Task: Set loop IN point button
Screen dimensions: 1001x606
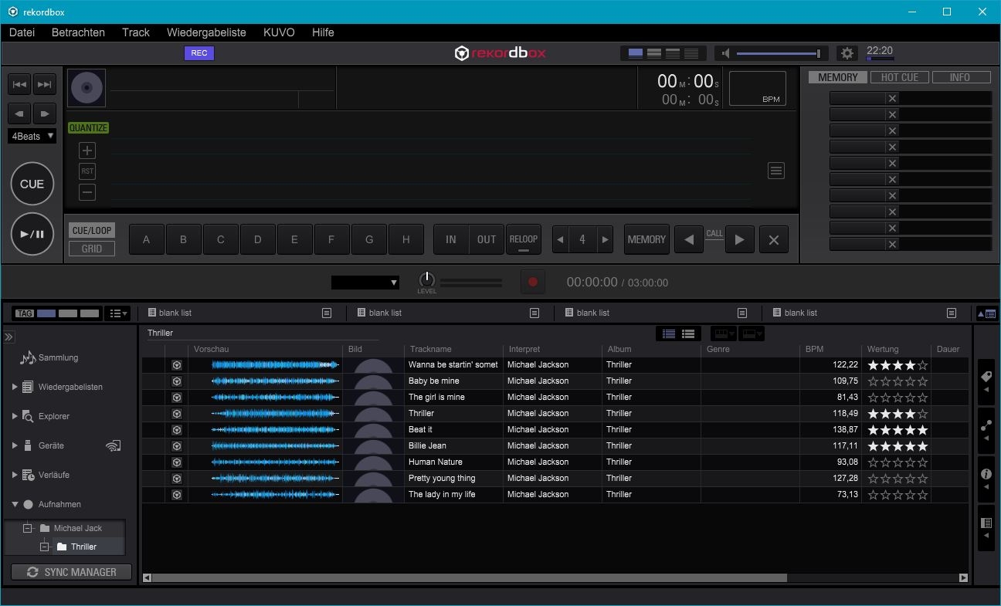Action: (451, 239)
